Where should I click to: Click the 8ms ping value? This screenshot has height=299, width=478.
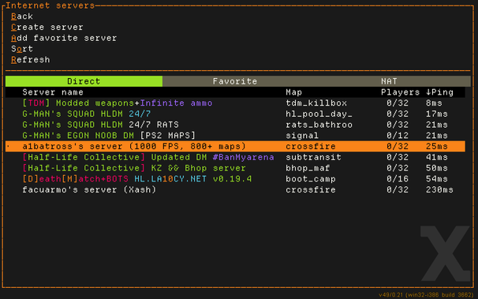click(434, 103)
